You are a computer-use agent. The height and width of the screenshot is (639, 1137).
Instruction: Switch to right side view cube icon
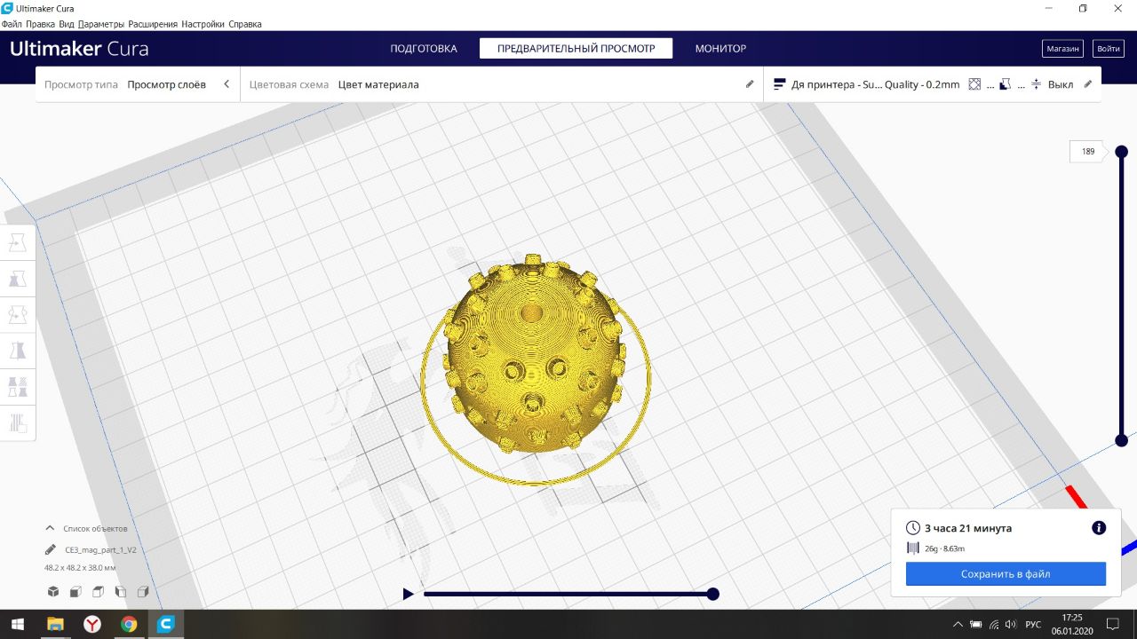[x=142, y=592]
